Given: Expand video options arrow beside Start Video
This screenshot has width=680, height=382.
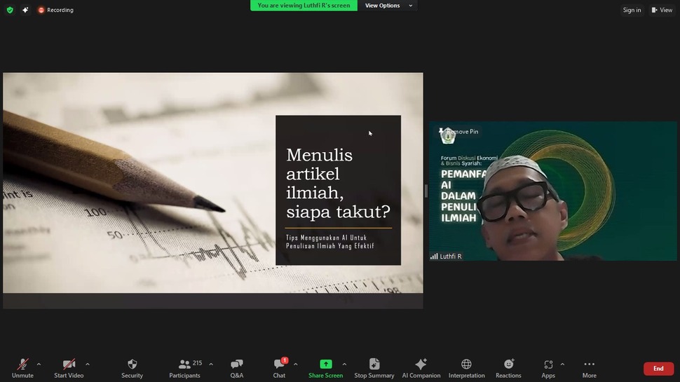Looking at the screenshot, I should pyautogui.click(x=87, y=364).
